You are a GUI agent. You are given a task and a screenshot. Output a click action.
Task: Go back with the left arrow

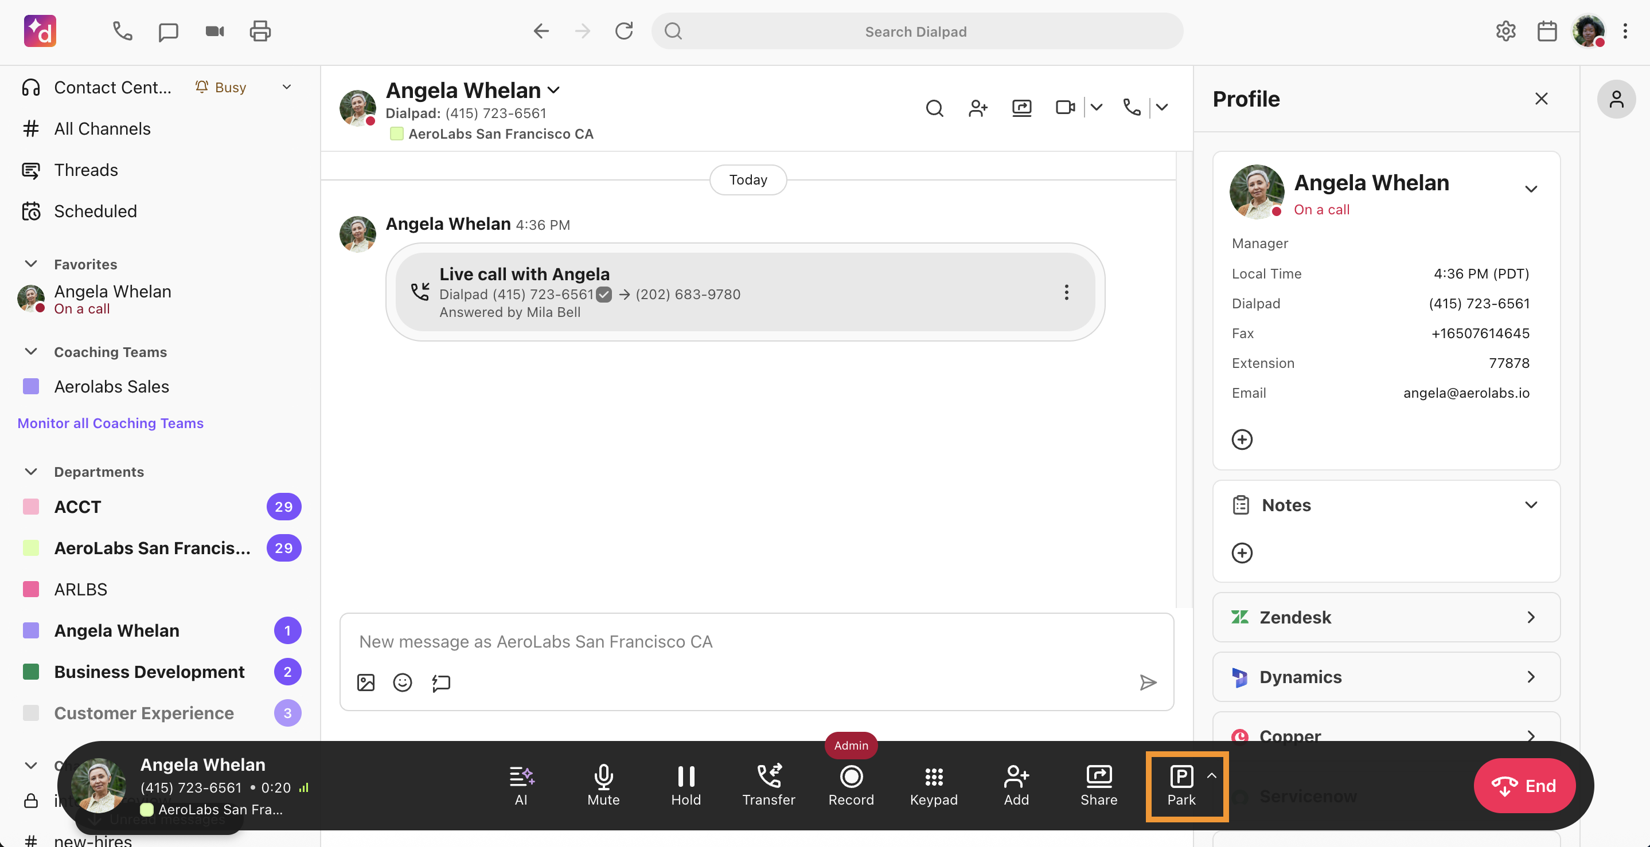[x=541, y=32]
